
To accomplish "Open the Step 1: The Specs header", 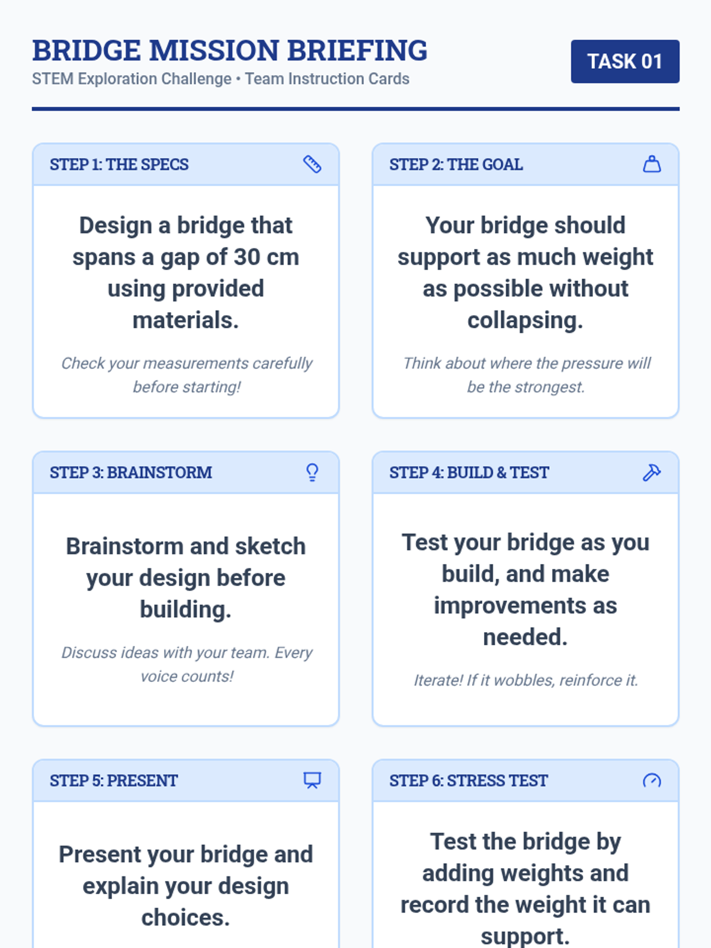I will pos(119,165).
